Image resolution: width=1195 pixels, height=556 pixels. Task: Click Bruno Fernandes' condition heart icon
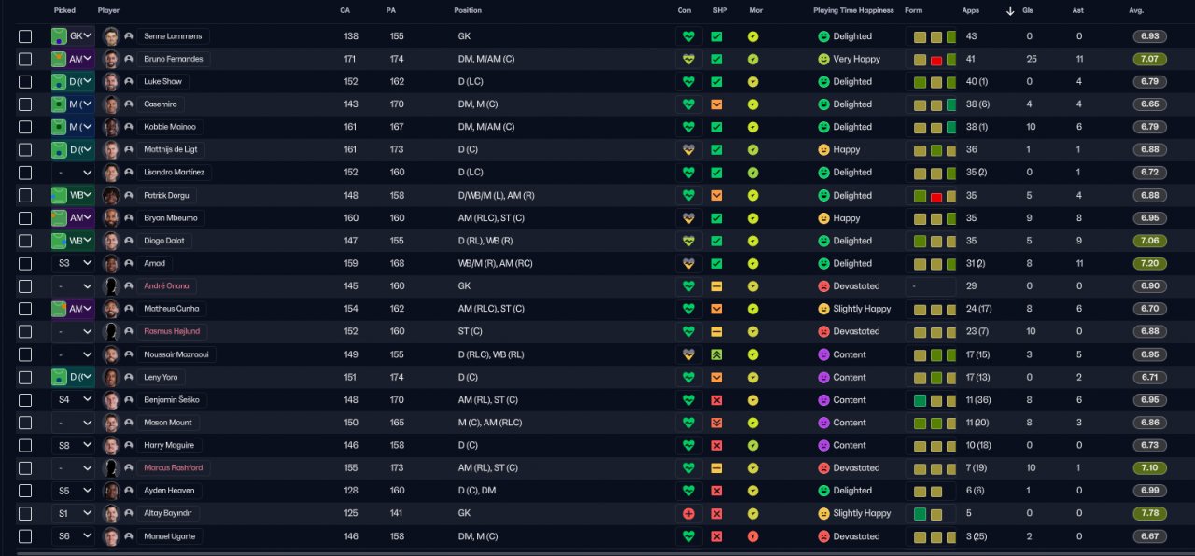pos(689,59)
